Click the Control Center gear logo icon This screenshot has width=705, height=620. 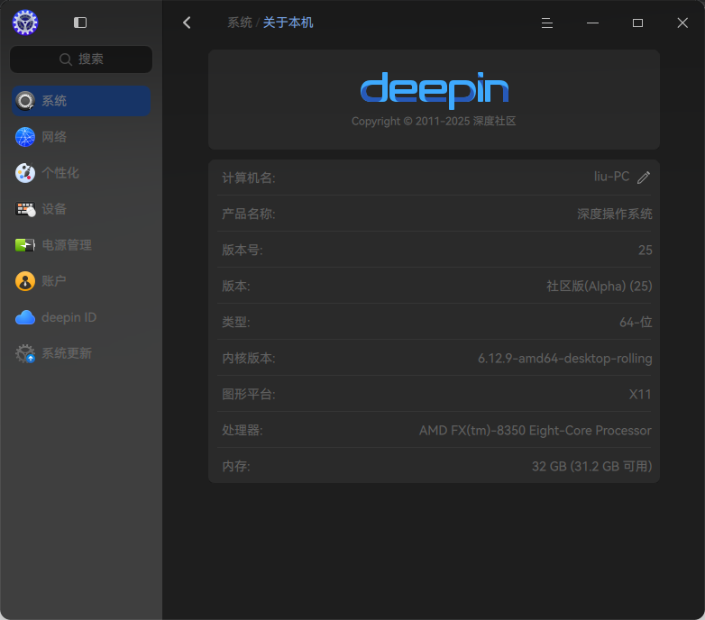click(x=25, y=23)
